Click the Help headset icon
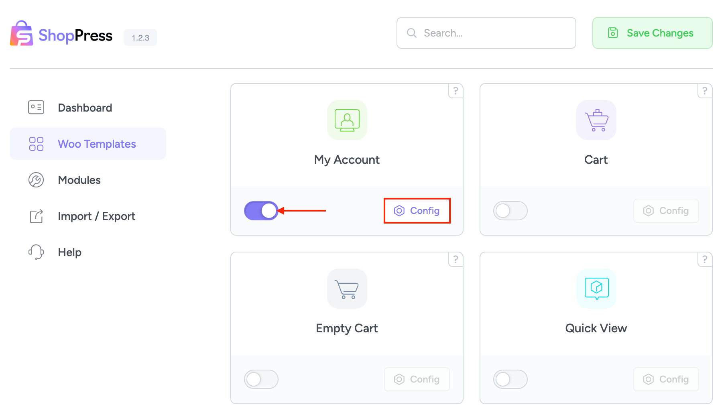The width and height of the screenshot is (728, 415). [36, 252]
